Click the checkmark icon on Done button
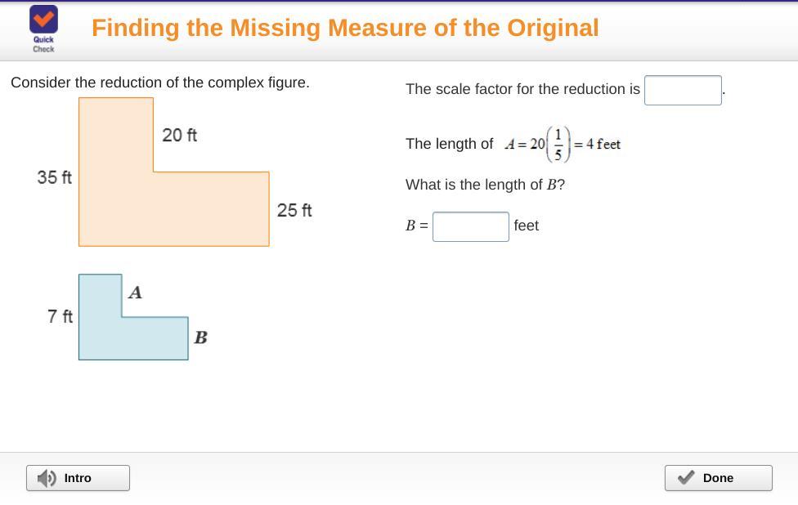 coord(686,478)
